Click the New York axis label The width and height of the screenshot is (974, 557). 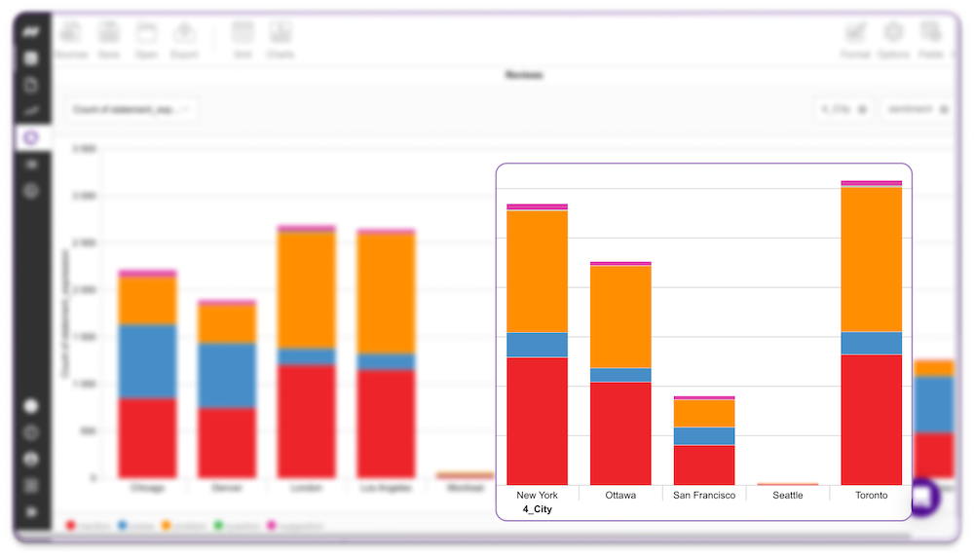point(538,495)
